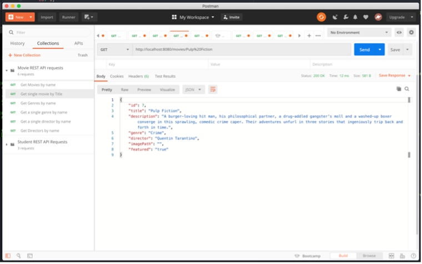Open My Workspace dropdown
The width and height of the screenshot is (422, 264).
pos(193,17)
